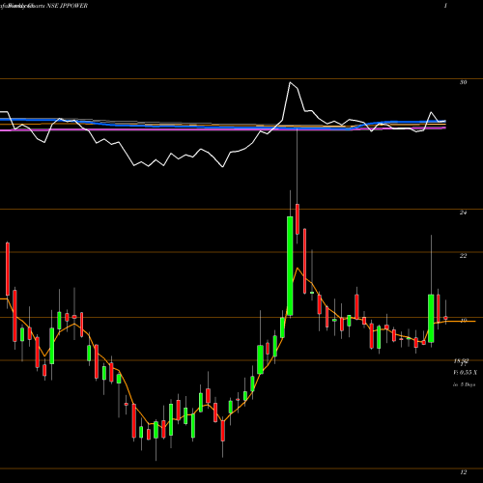Viewport: 483px width, 483px height.
Task: Click the last small red candlestick on chart
Action: [x=445, y=318]
